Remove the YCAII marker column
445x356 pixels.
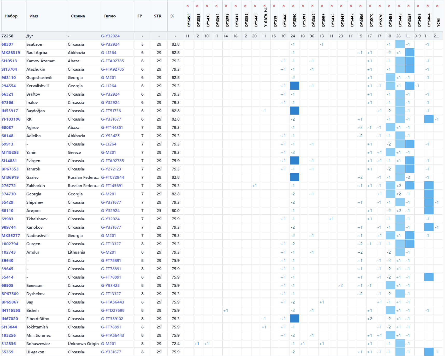437,6
